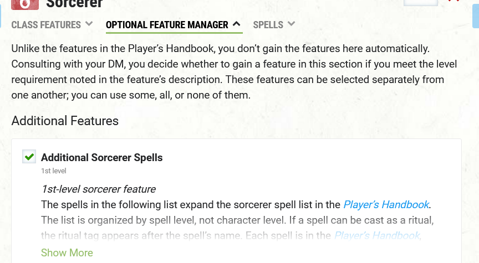This screenshot has width=479, height=263.
Task: Show More of the feature description
Action: coord(67,252)
